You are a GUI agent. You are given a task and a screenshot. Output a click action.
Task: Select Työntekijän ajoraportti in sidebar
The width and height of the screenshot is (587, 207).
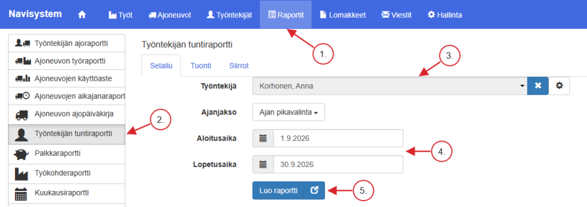66,44
